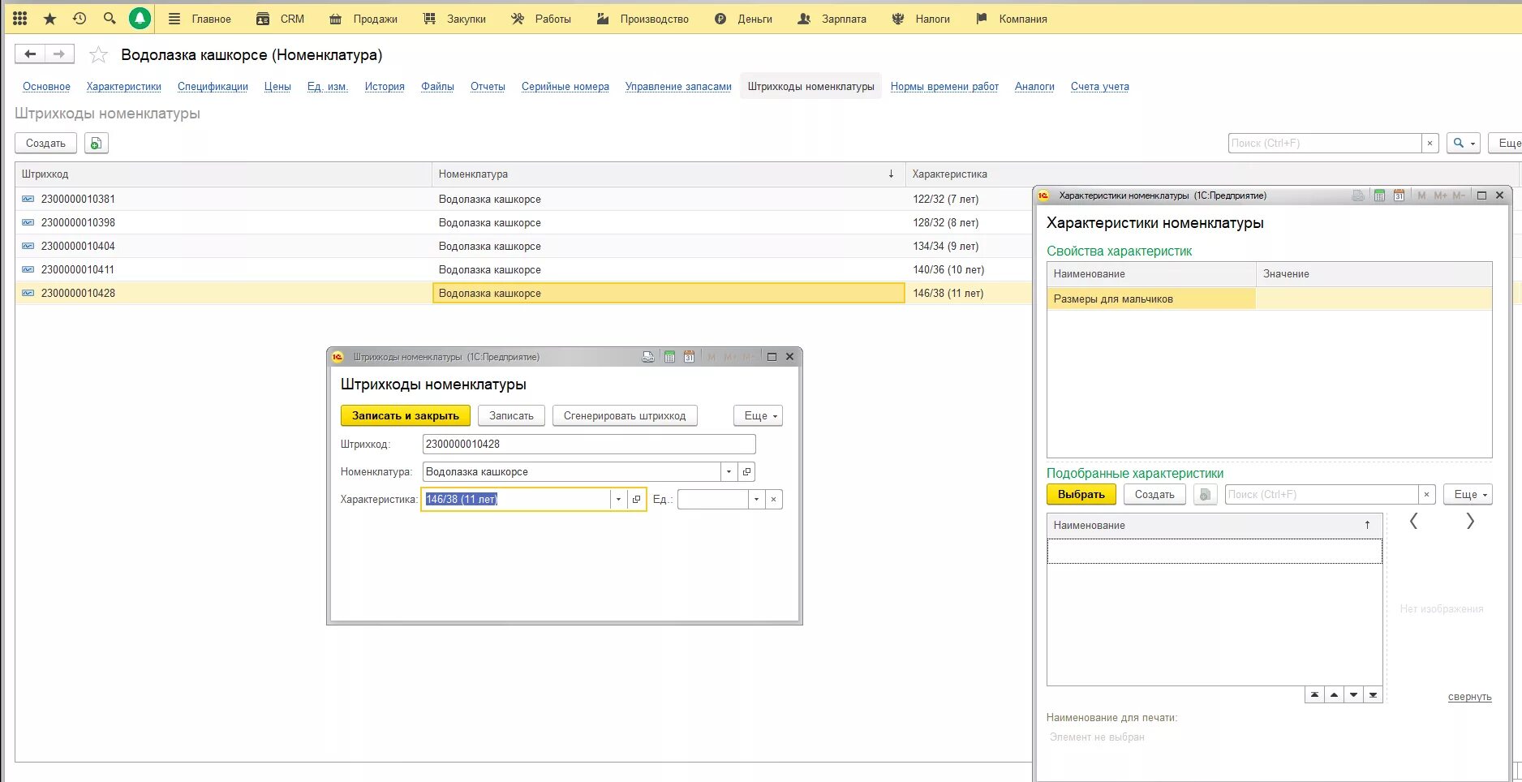
Task: Open Еще menu at the main list right edge
Action: pyautogui.click(x=1507, y=144)
